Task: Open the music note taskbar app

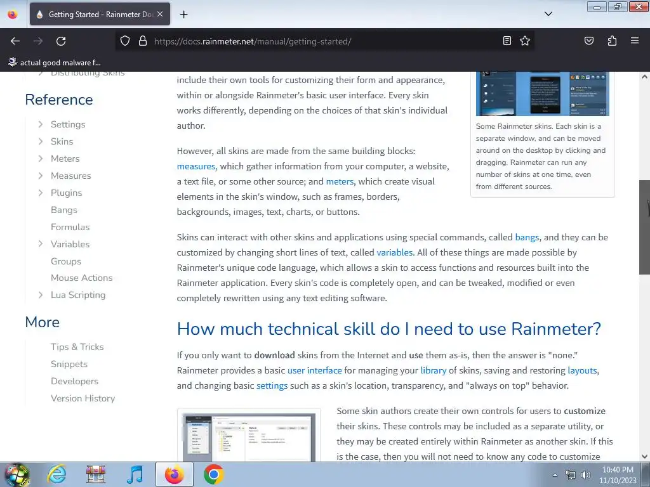Action: 135,474
